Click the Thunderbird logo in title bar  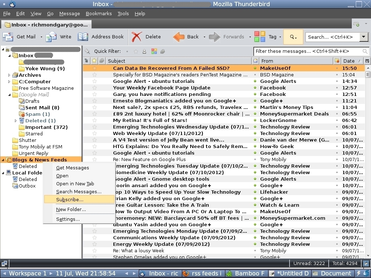(x=12, y=4)
